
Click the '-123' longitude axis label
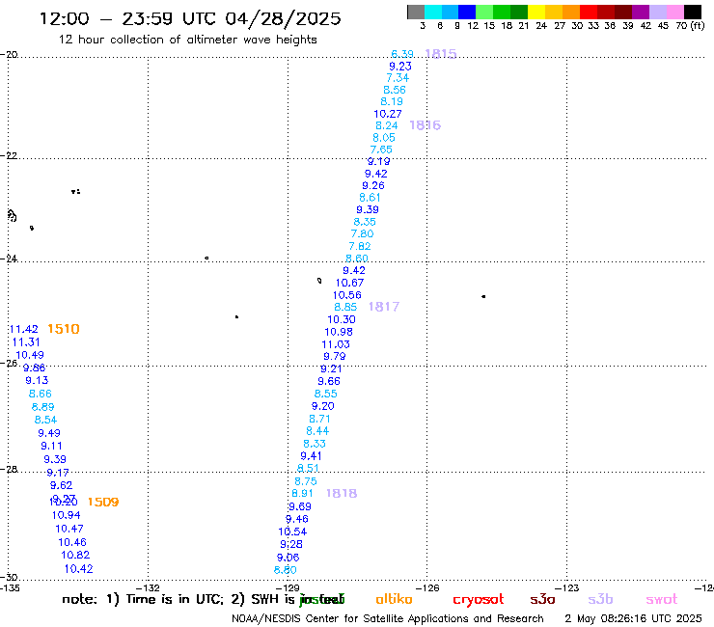[x=569, y=587]
